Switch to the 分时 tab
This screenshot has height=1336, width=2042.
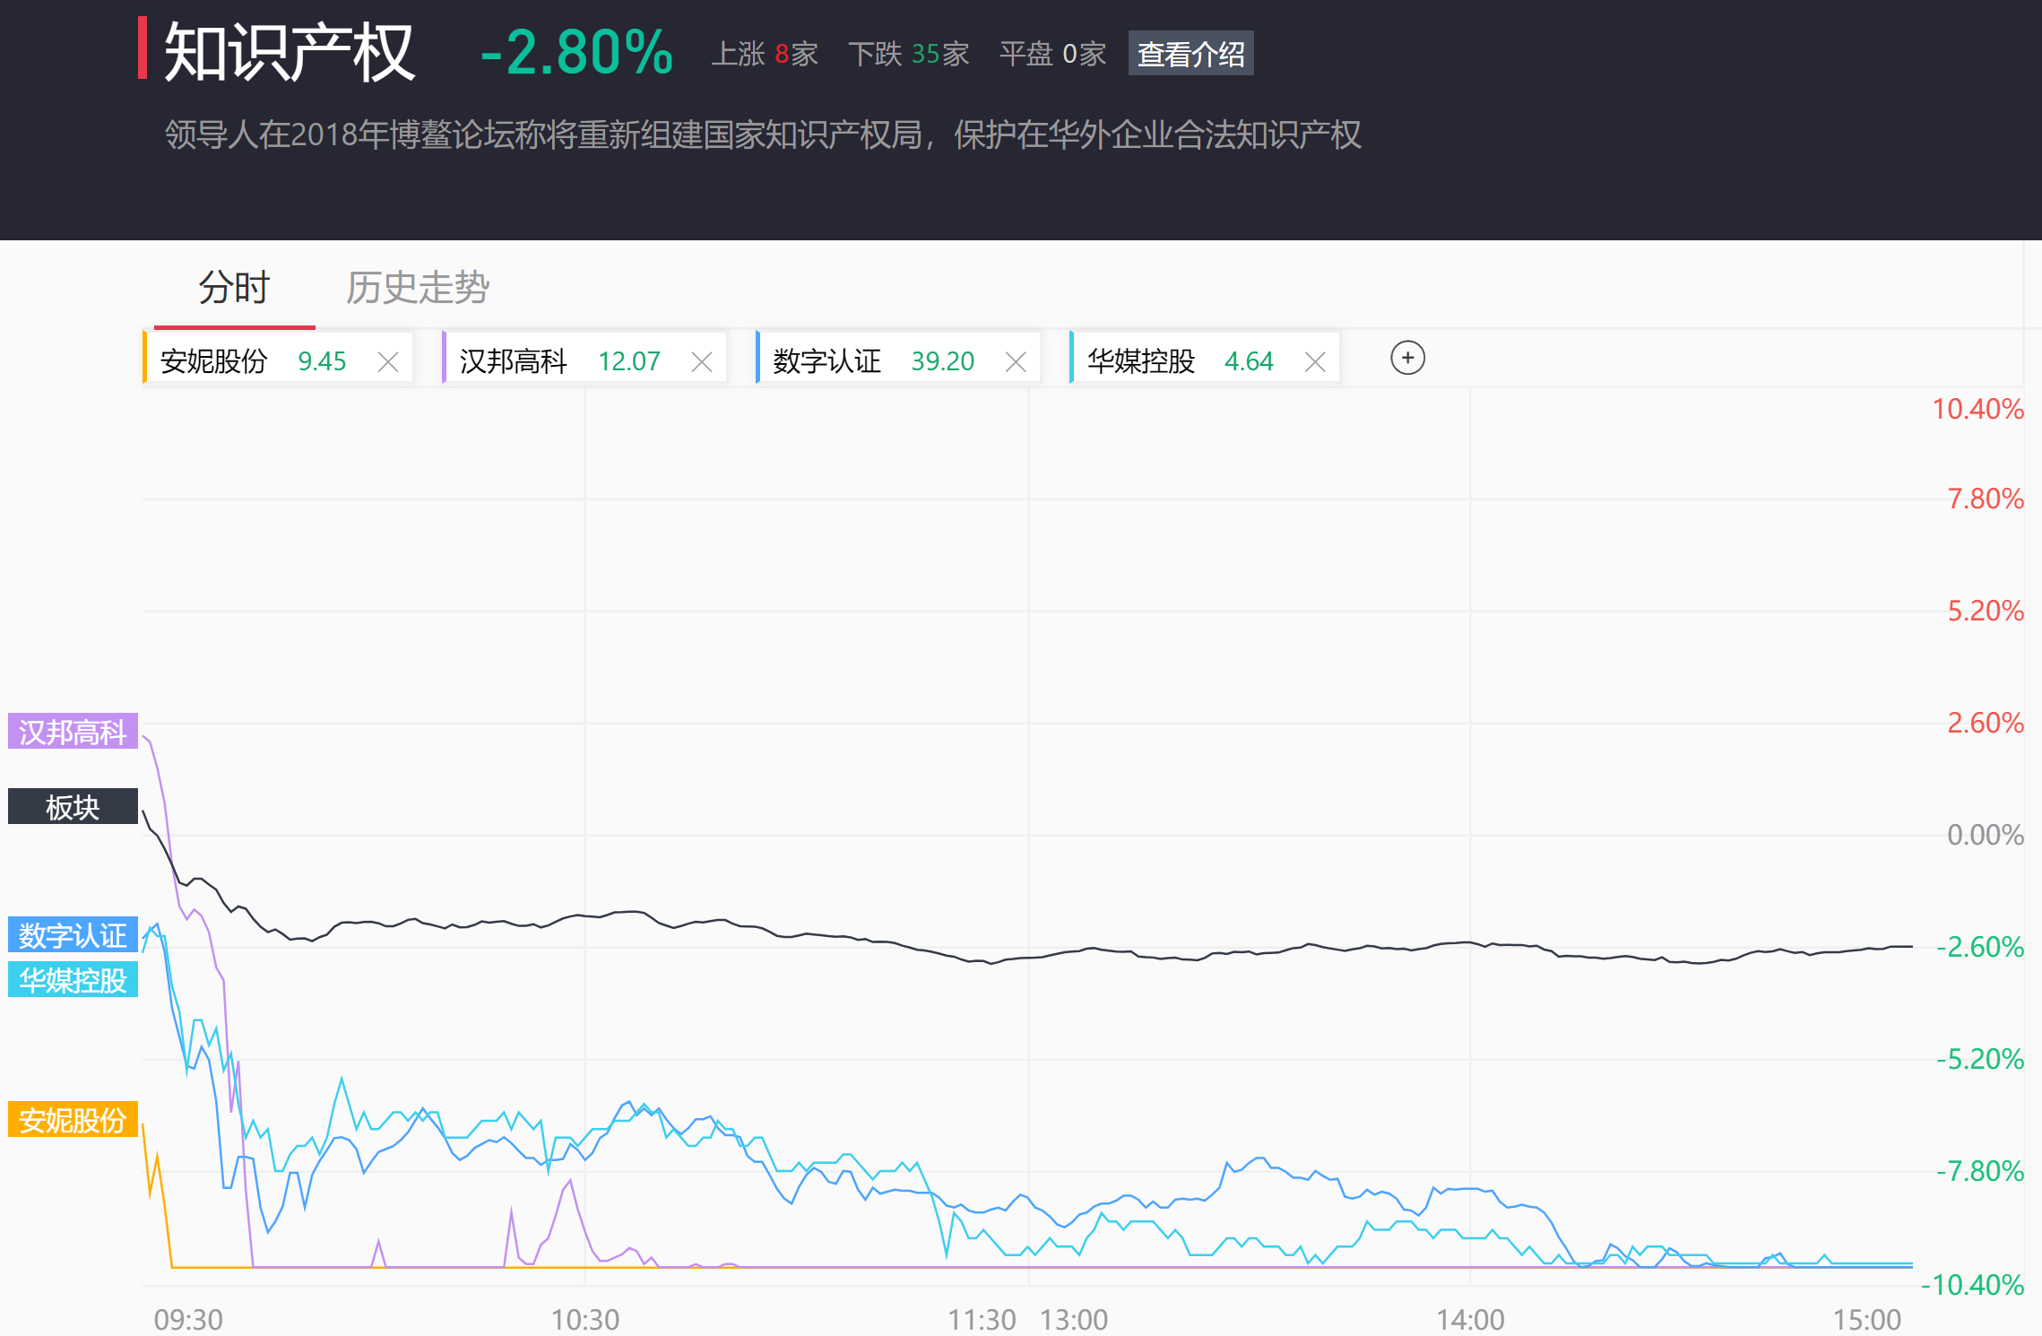point(234,288)
